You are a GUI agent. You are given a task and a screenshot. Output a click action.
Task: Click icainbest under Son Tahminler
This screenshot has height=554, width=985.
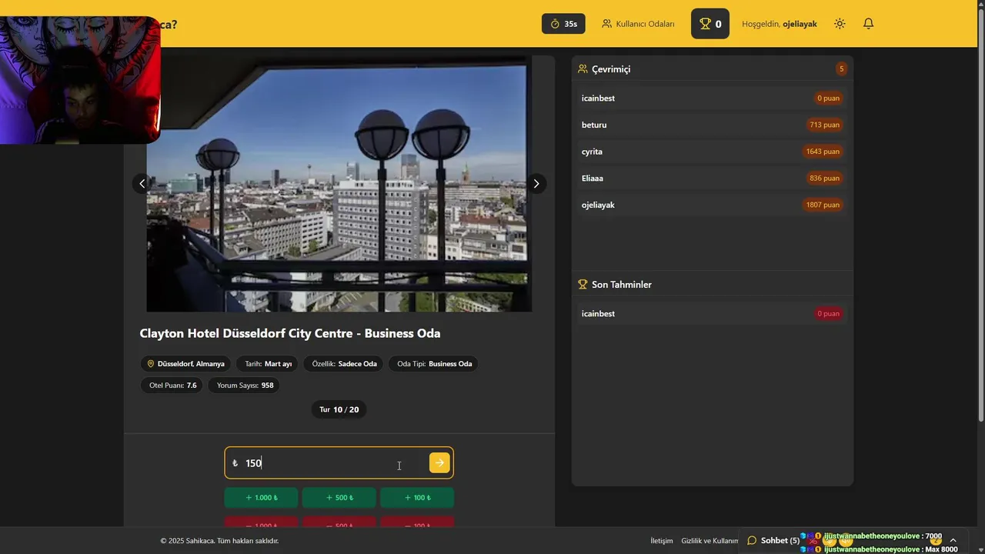click(x=712, y=313)
